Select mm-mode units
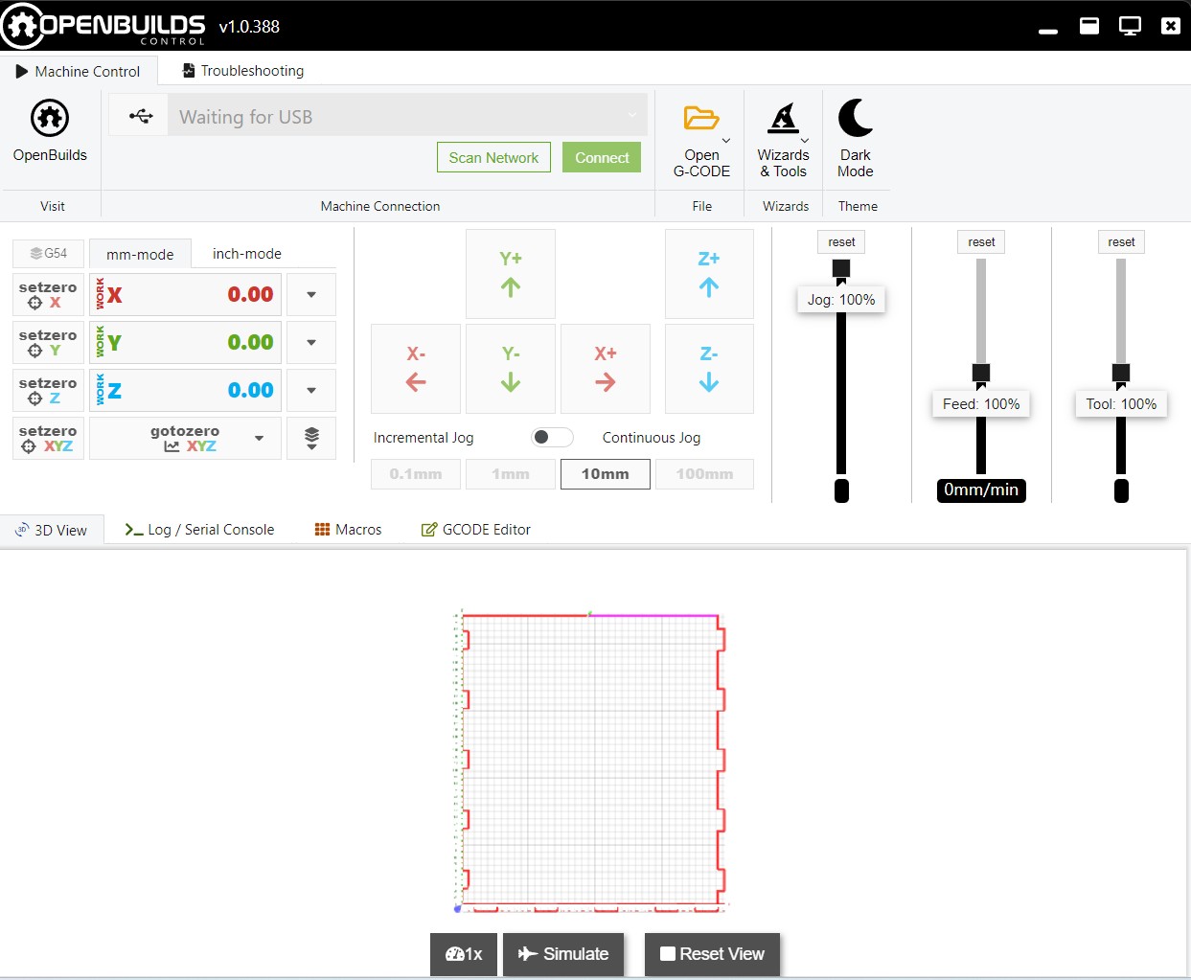Image resolution: width=1191 pixels, height=980 pixels. point(140,254)
